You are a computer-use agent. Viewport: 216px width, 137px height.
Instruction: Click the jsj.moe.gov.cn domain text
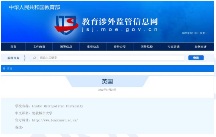tap(120, 29)
